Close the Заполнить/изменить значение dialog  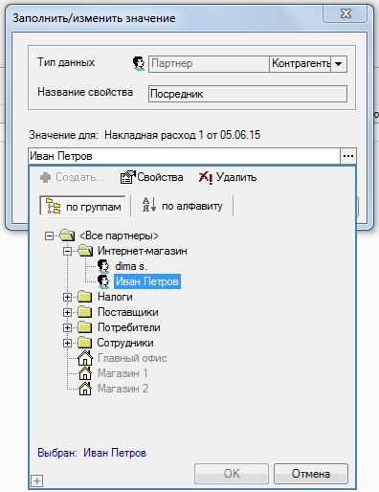pos(346,13)
